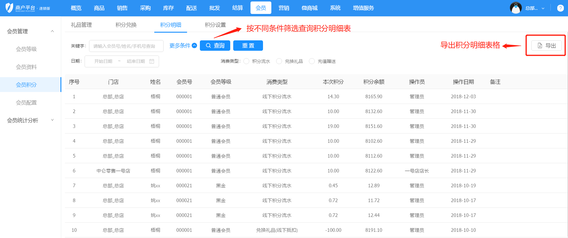This screenshot has width=568, height=238.
Task: Click the start date (开始日期) field
Action: click(x=103, y=61)
